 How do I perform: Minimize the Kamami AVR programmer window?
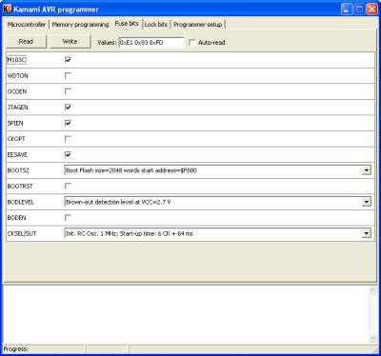click(347, 10)
